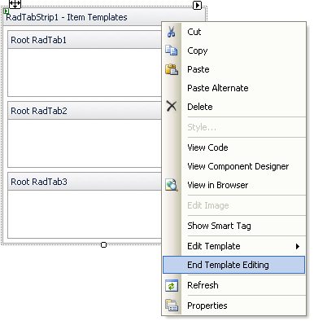Click small green glyph beside RadTabStrip1 title
314x321 pixels.
(x=7, y=11)
